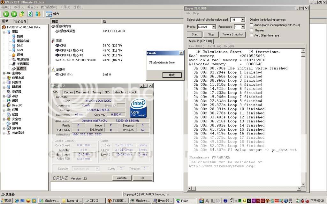Click the 0.9 voltage tray icon
This screenshot has width=327, height=204.
[244, 201]
